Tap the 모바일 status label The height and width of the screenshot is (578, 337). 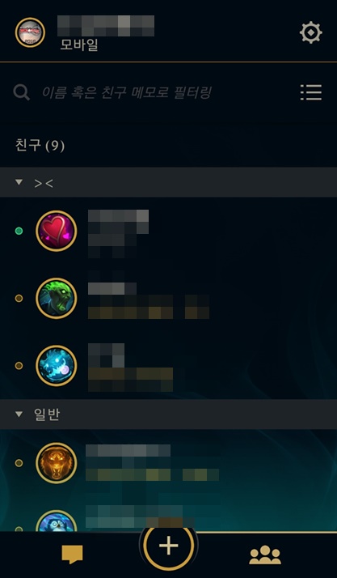79,45
